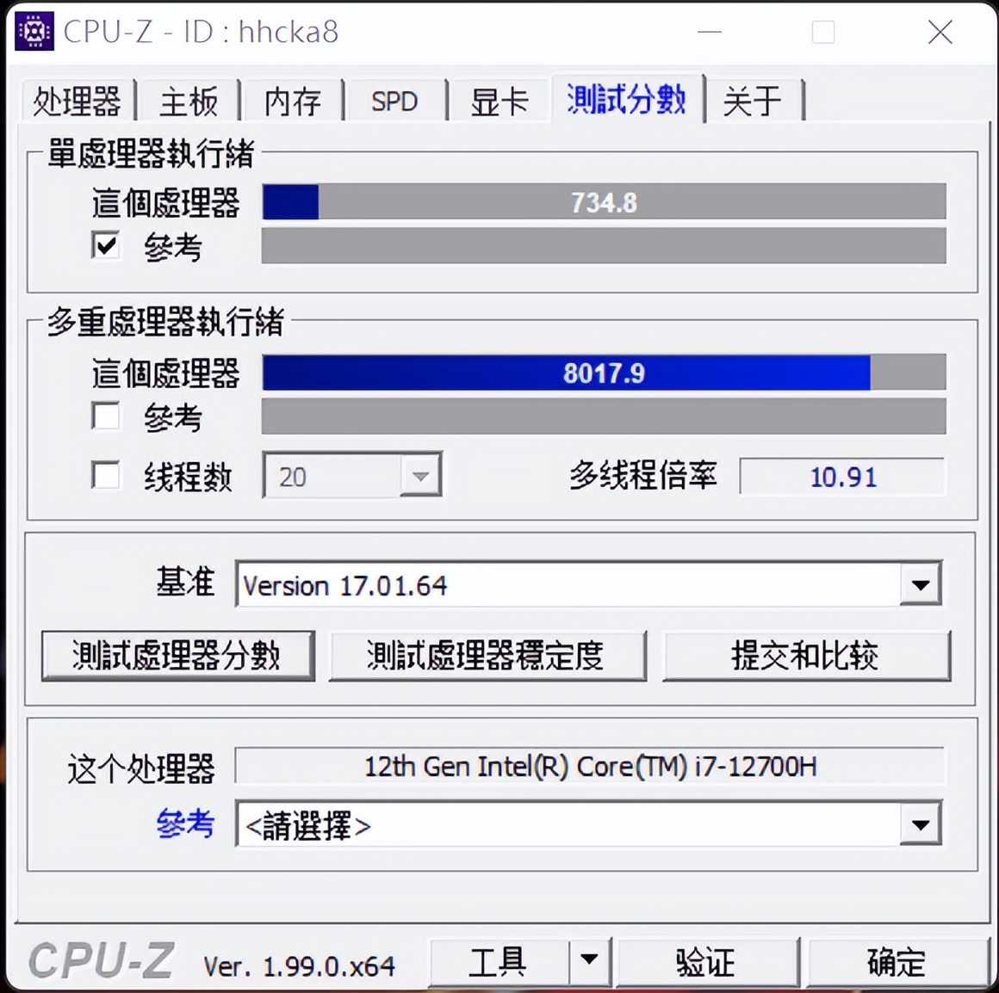Screen dimensions: 999x993
Task: Select the 内存 tab
Action: pos(295,101)
